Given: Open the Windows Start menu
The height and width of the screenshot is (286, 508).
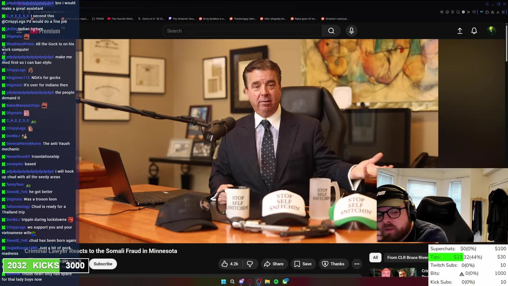Looking at the screenshot, I should pos(223,282).
